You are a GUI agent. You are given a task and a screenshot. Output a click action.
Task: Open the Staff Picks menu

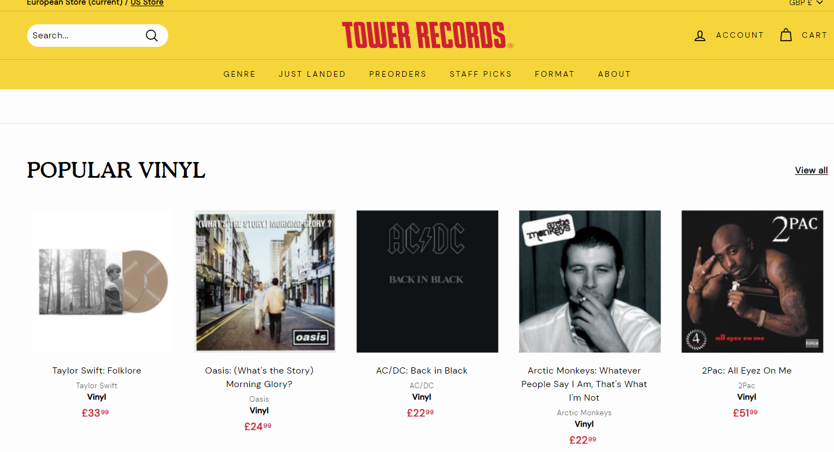[x=481, y=74]
